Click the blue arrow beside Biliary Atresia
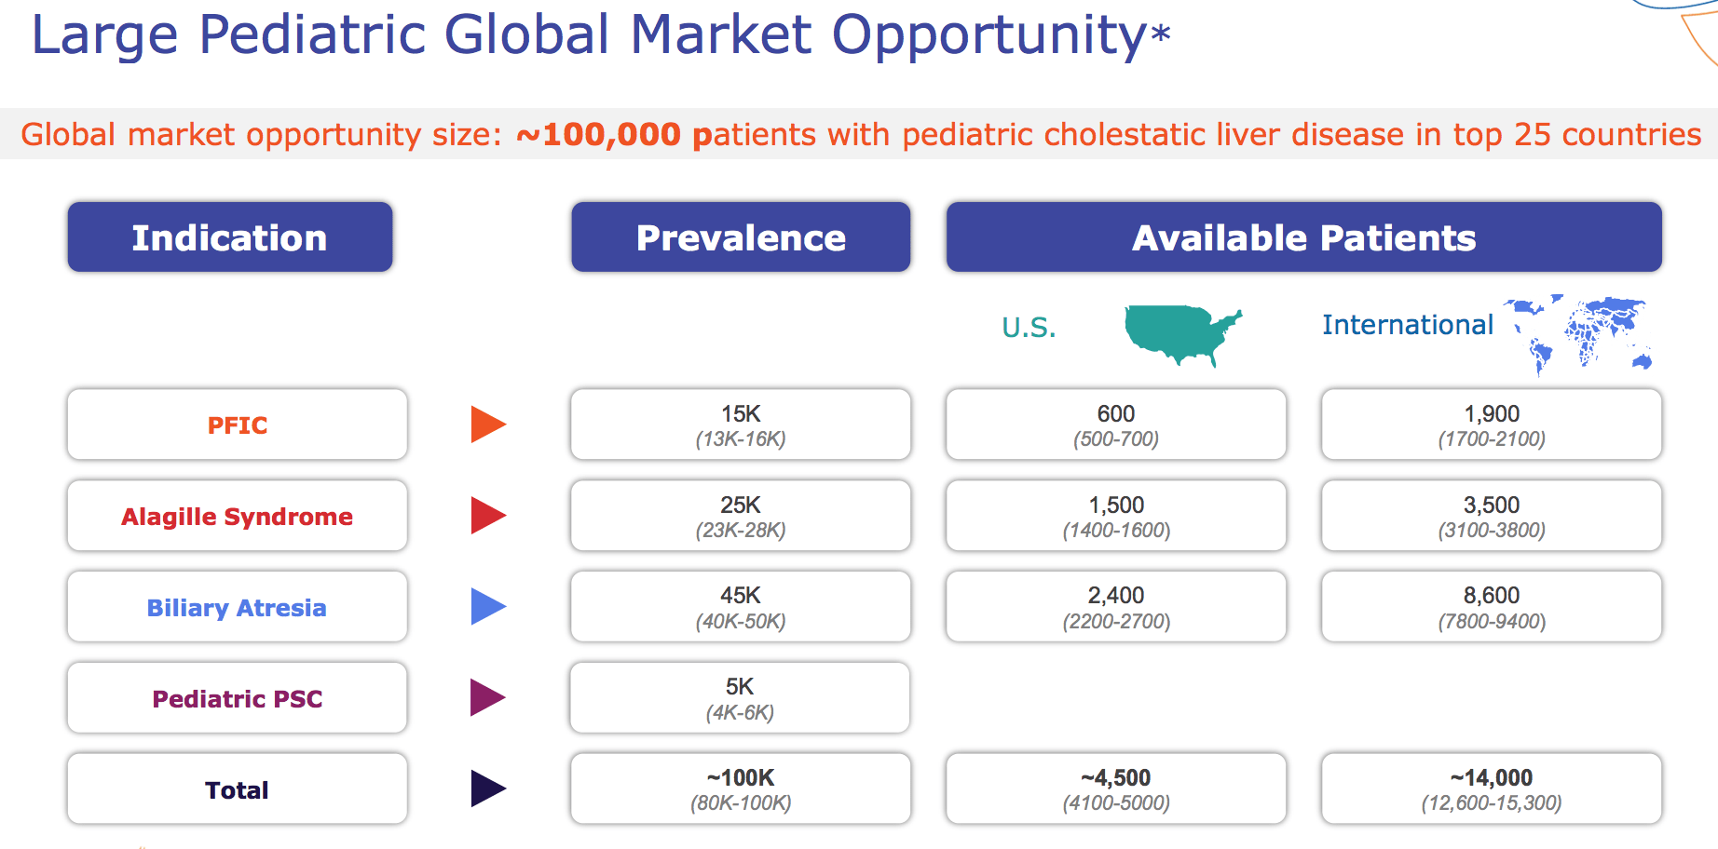Image resolution: width=1718 pixels, height=849 pixels. pos(486,607)
